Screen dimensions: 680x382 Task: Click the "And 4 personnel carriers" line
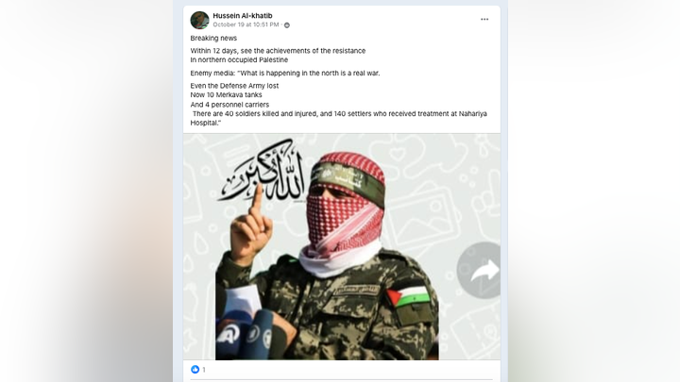tap(229, 105)
